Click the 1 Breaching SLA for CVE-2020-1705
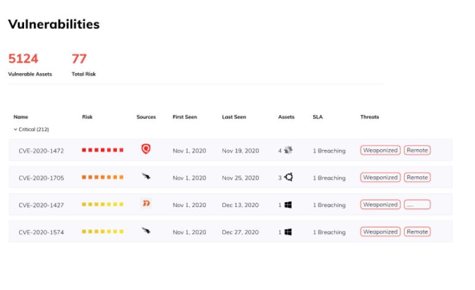This screenshot has width=475, height=290. [x=329, y=178]
